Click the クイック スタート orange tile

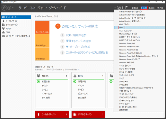[42, 27]
